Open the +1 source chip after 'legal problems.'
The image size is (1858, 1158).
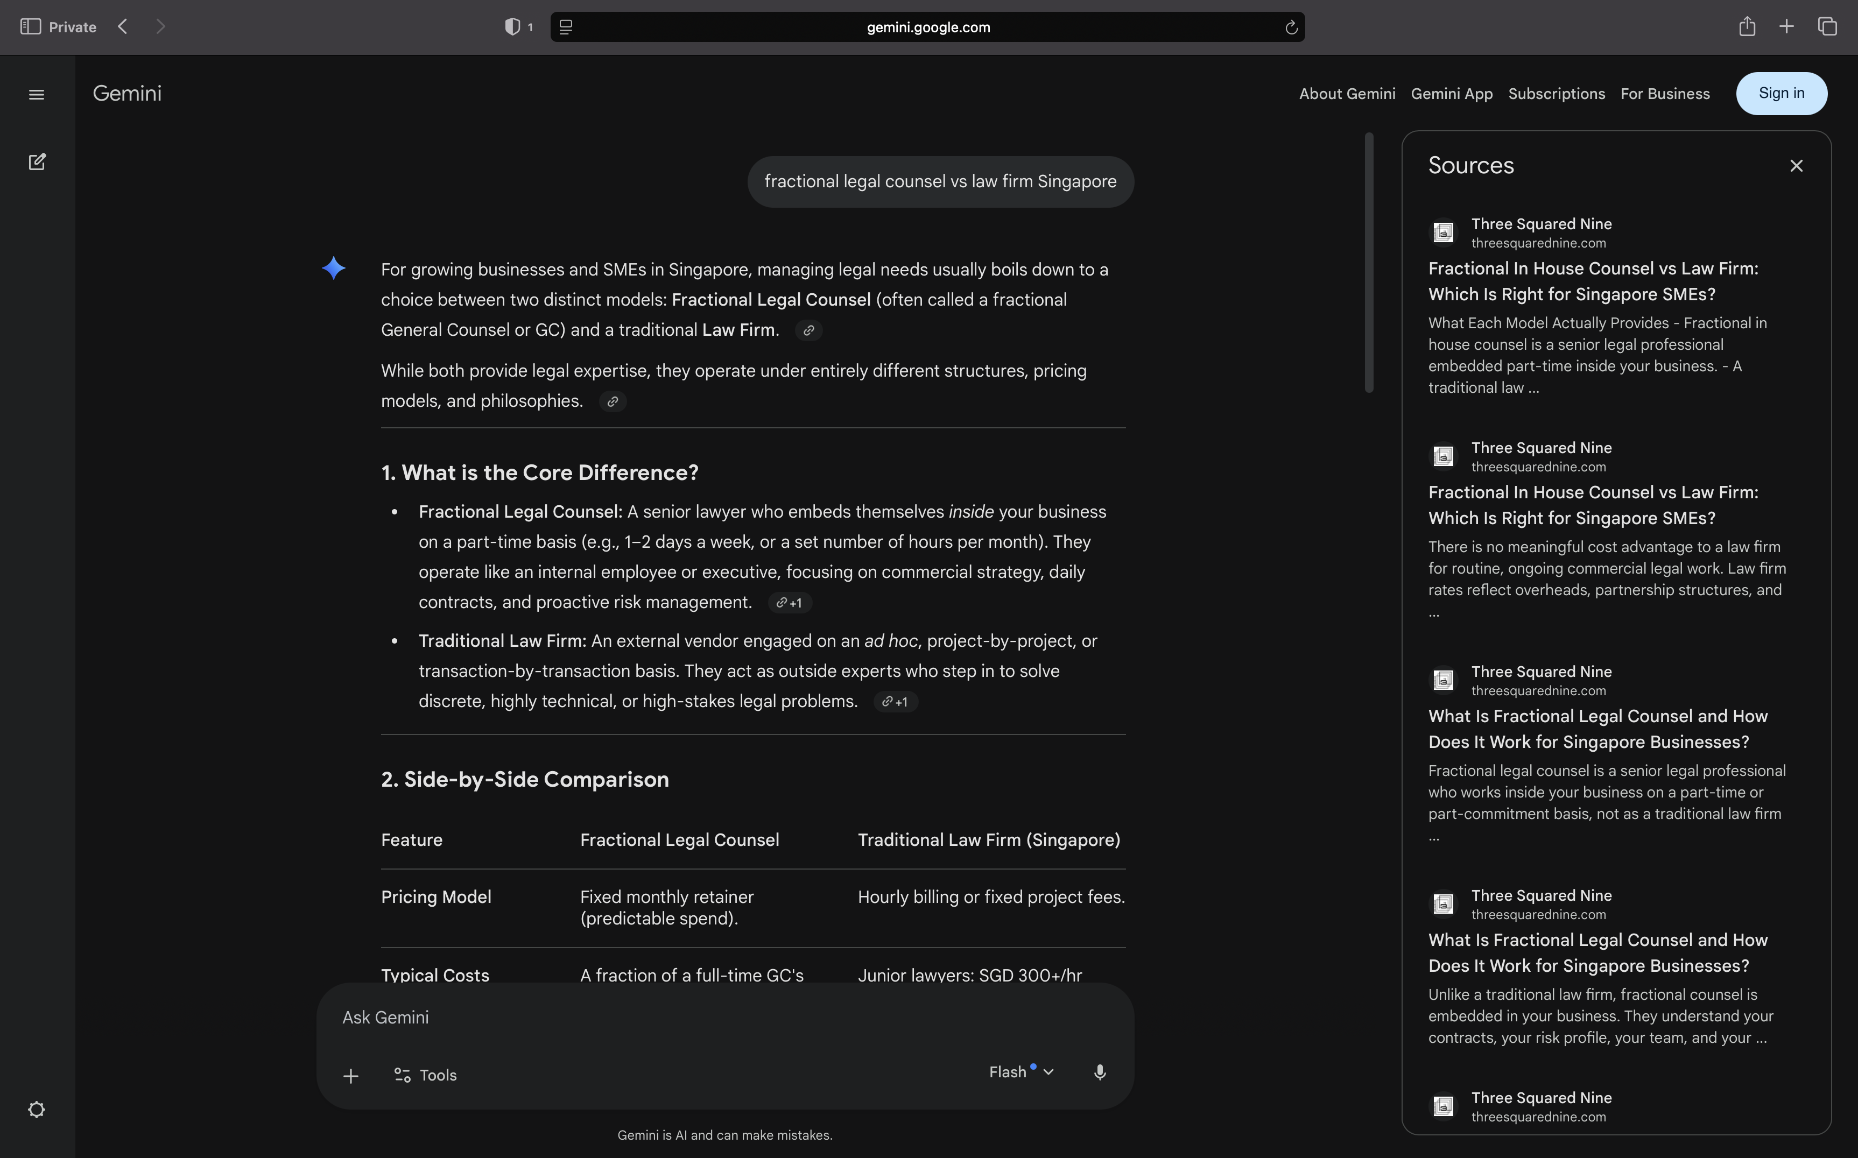point(895,702)
